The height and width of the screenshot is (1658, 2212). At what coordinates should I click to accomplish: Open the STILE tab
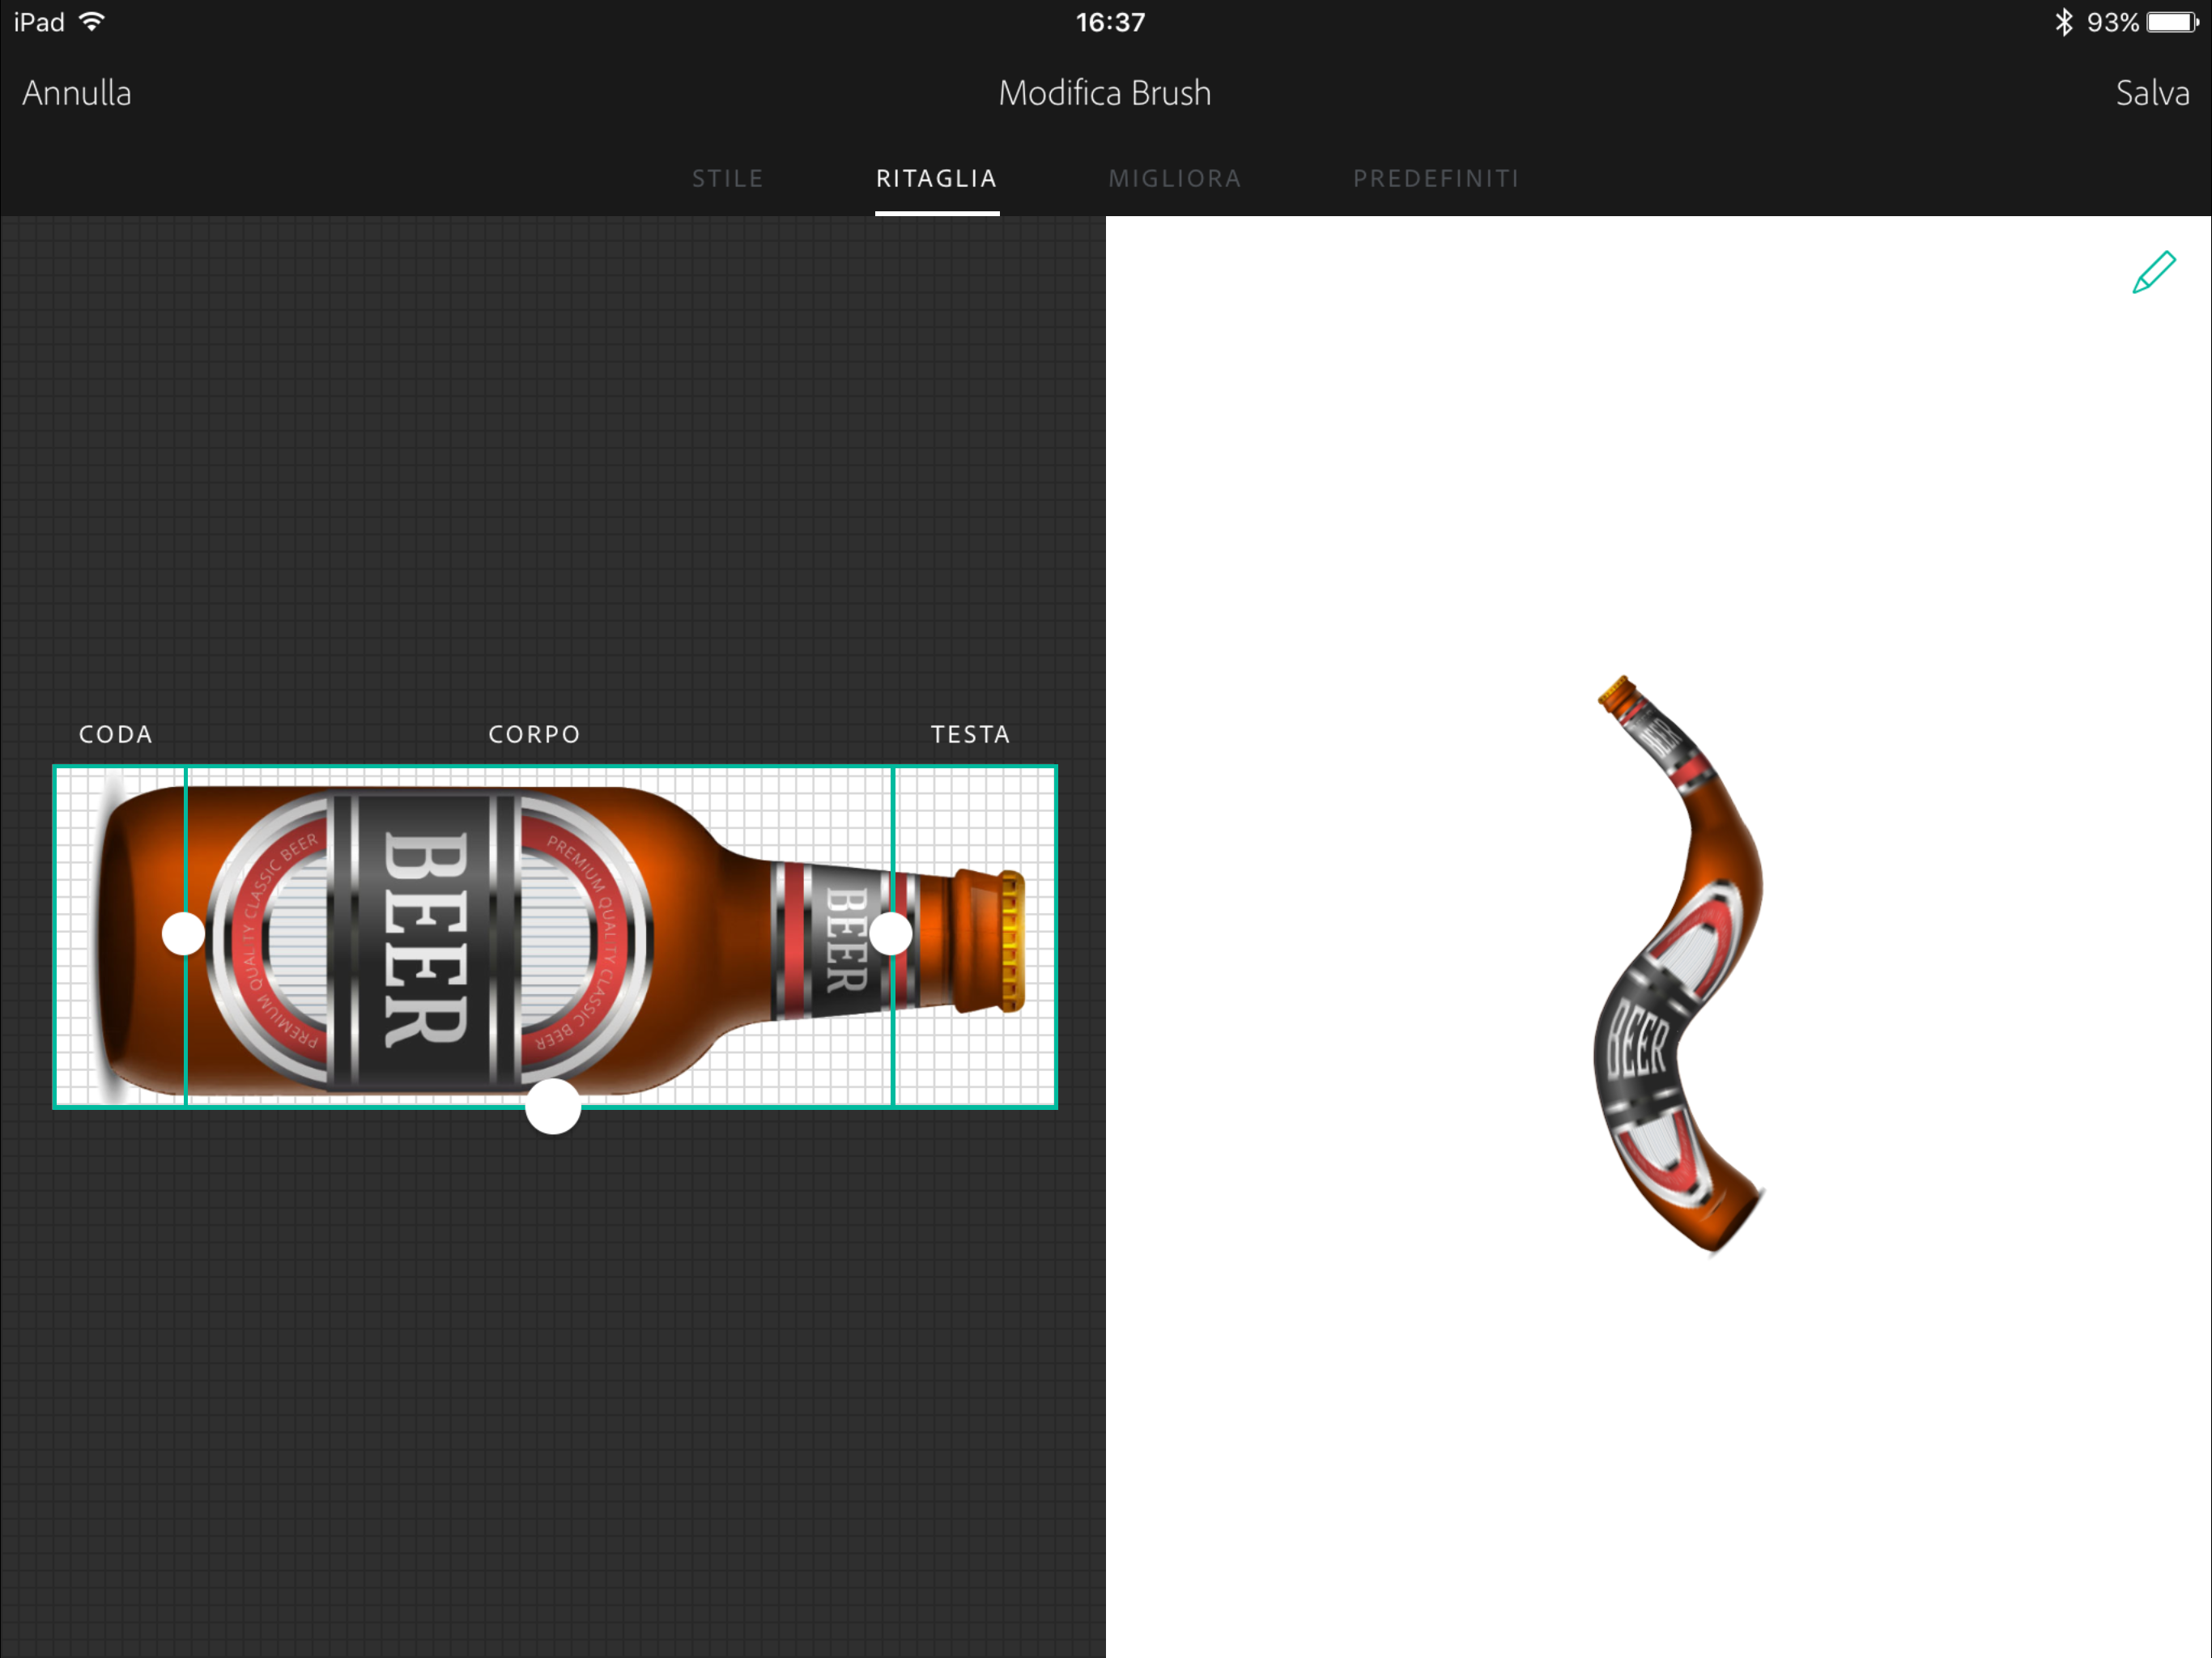point(727,179)
